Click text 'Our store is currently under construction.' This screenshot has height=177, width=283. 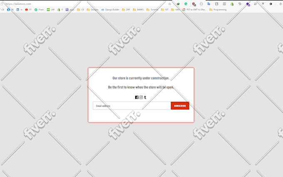coord(141,78)
